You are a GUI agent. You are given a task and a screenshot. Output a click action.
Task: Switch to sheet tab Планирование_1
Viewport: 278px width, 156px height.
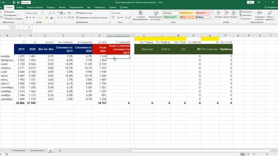pos(37,150)
